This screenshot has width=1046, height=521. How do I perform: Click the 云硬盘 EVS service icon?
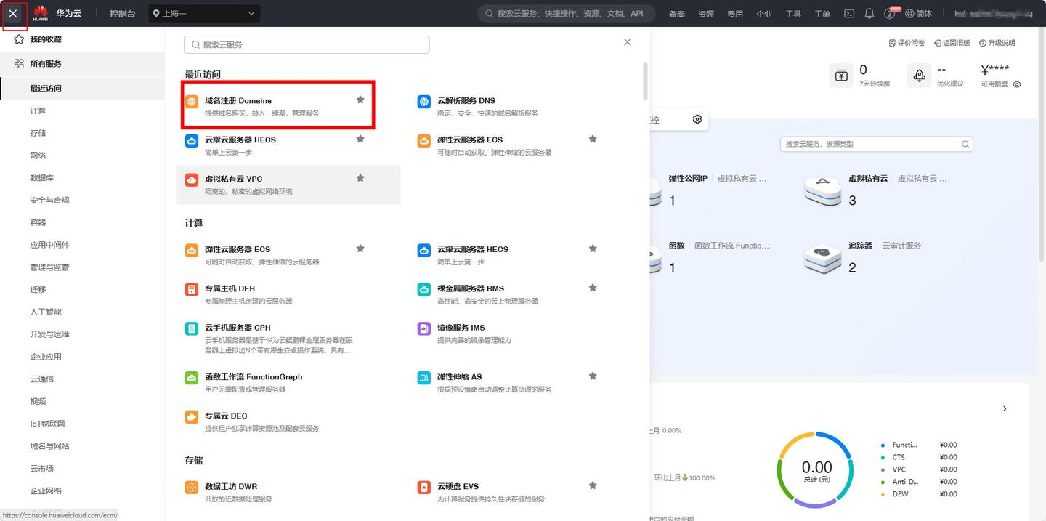(x=424, y=487)
